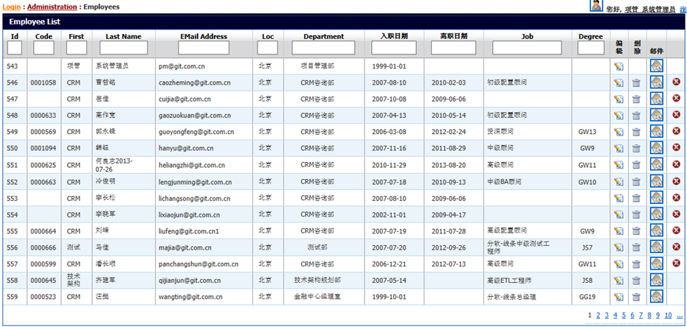Click the red X icon on row 557
Screen dimensions: 687x327
coord(677,263)
